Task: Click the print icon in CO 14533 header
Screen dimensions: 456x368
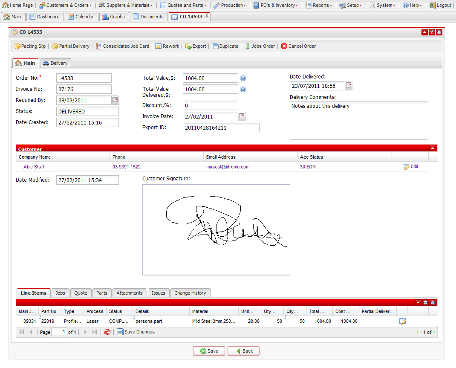Action: [439, 32]
